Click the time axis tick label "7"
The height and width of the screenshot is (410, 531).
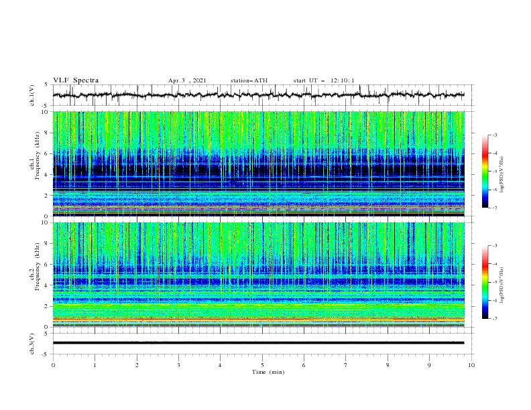[346, 365]
